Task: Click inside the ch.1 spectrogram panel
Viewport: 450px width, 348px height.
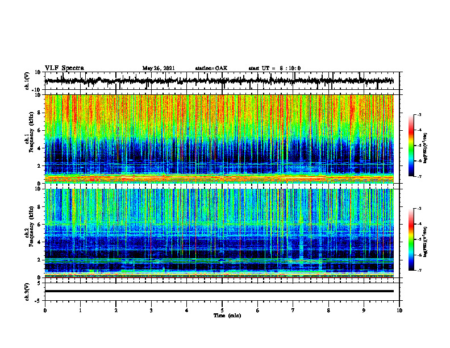Action: (x=219, y=139)
